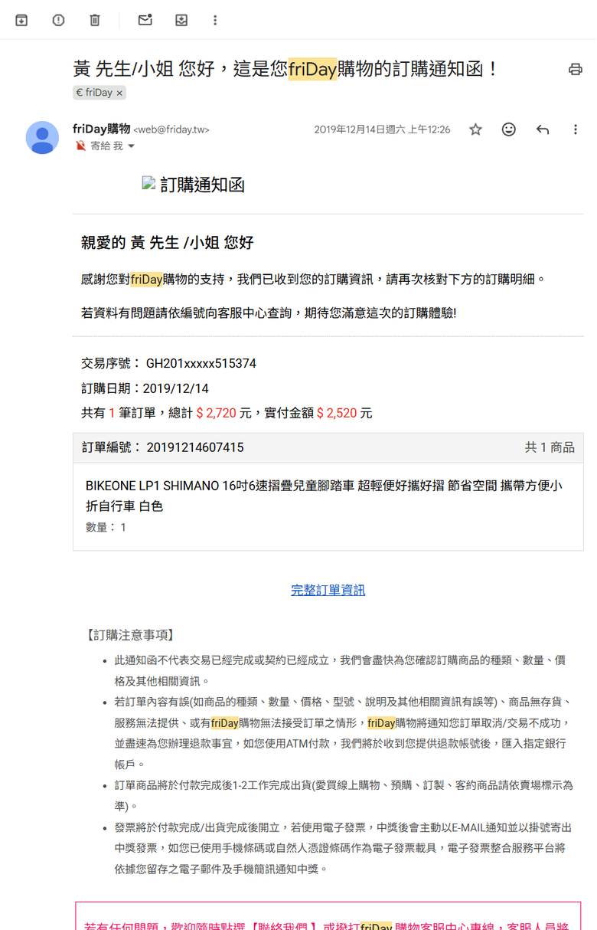Screen dimensions: 597x930
Task: Click transaction number GH201xxxxx515374
Action: tap(201, 363)
